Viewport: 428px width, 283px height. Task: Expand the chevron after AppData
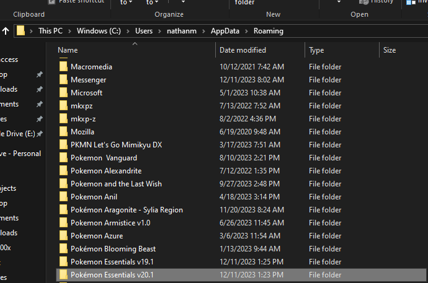246,32
